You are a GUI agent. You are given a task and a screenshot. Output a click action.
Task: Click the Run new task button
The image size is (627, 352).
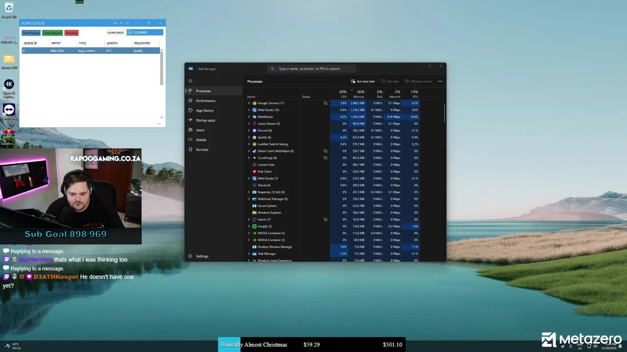point(363,81)
